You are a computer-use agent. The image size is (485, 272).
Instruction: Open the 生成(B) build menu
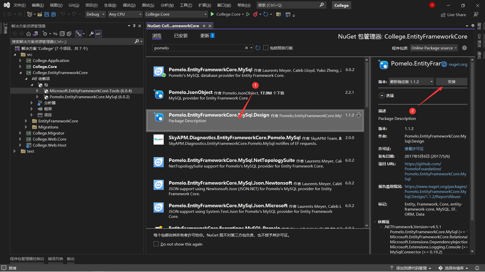point(110,5)
